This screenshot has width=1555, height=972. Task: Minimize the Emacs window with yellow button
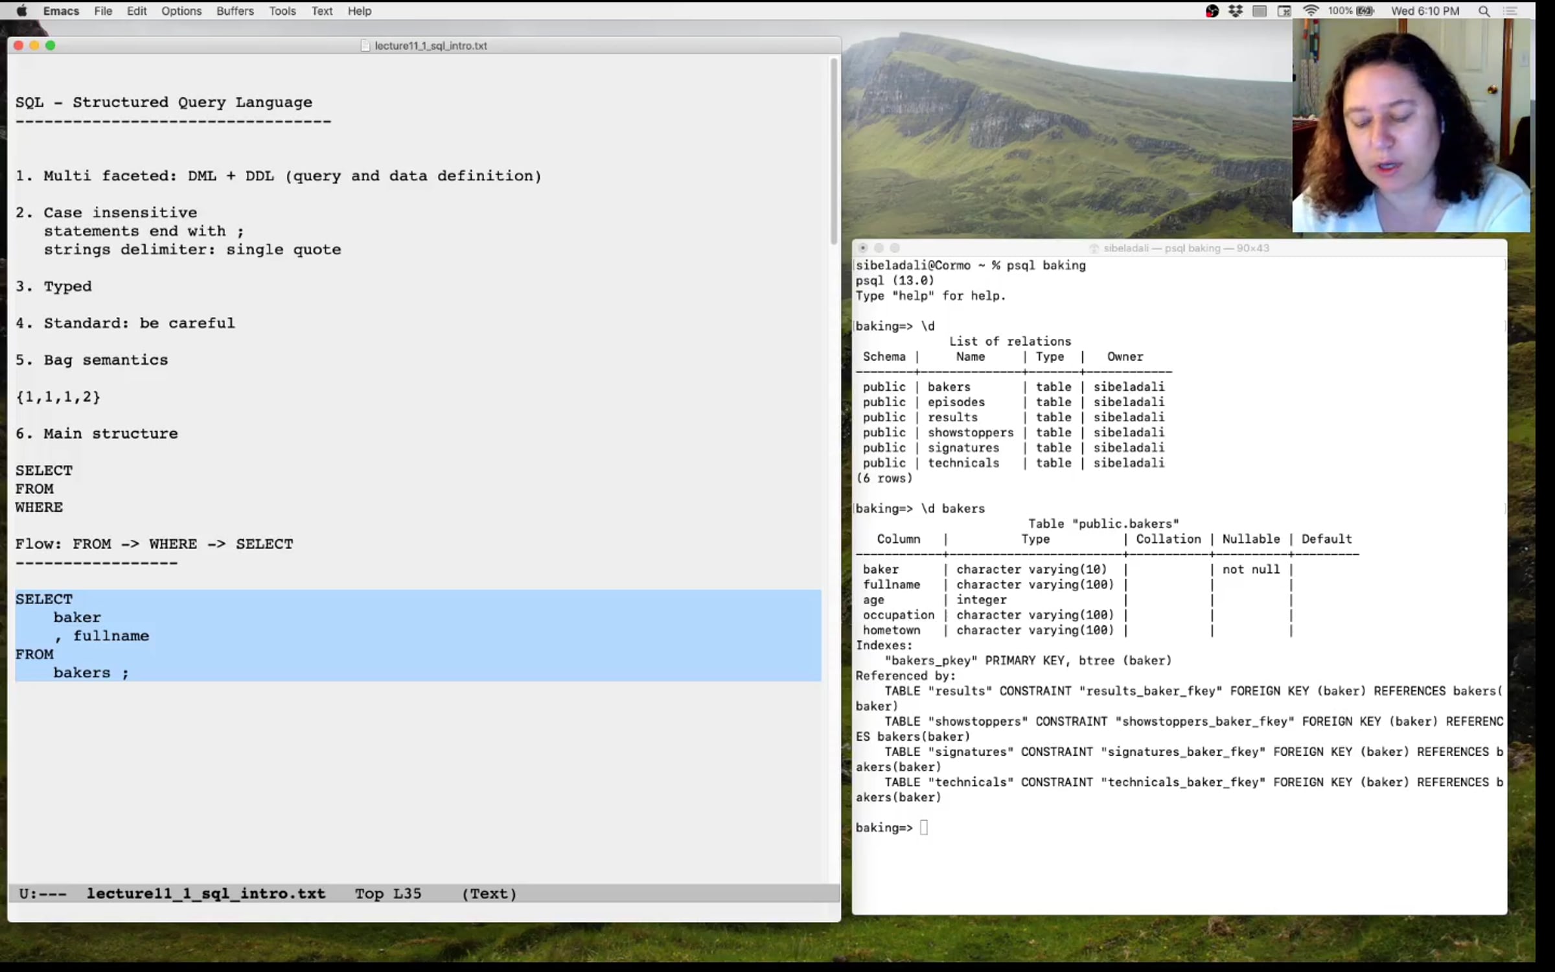[x=34, y=45]
